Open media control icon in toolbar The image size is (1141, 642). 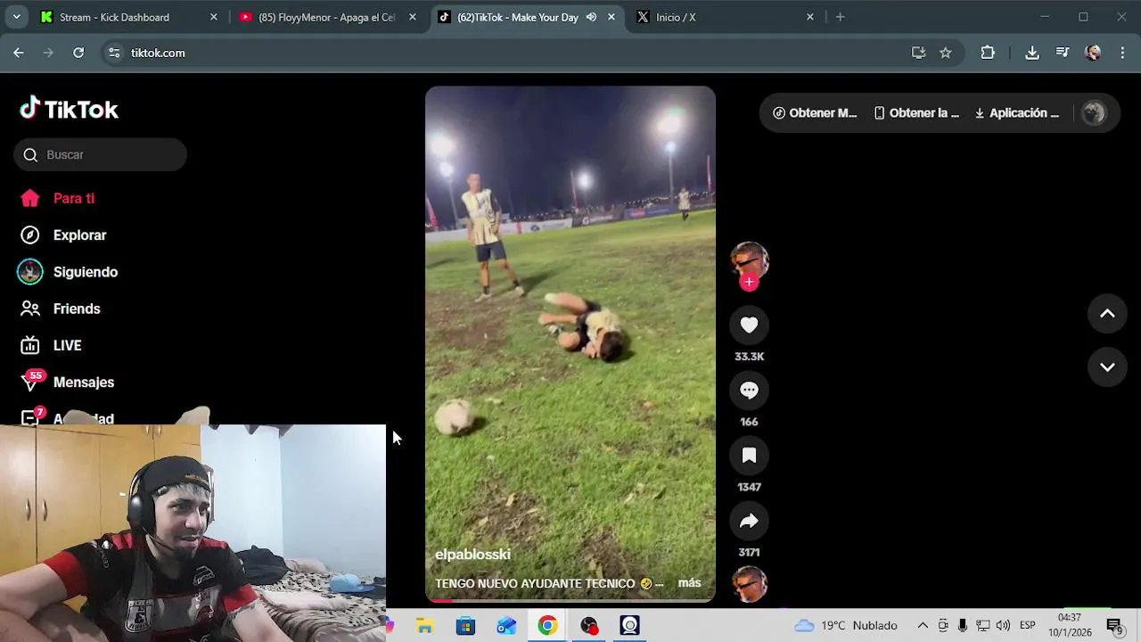click(x=1063, y=53)
